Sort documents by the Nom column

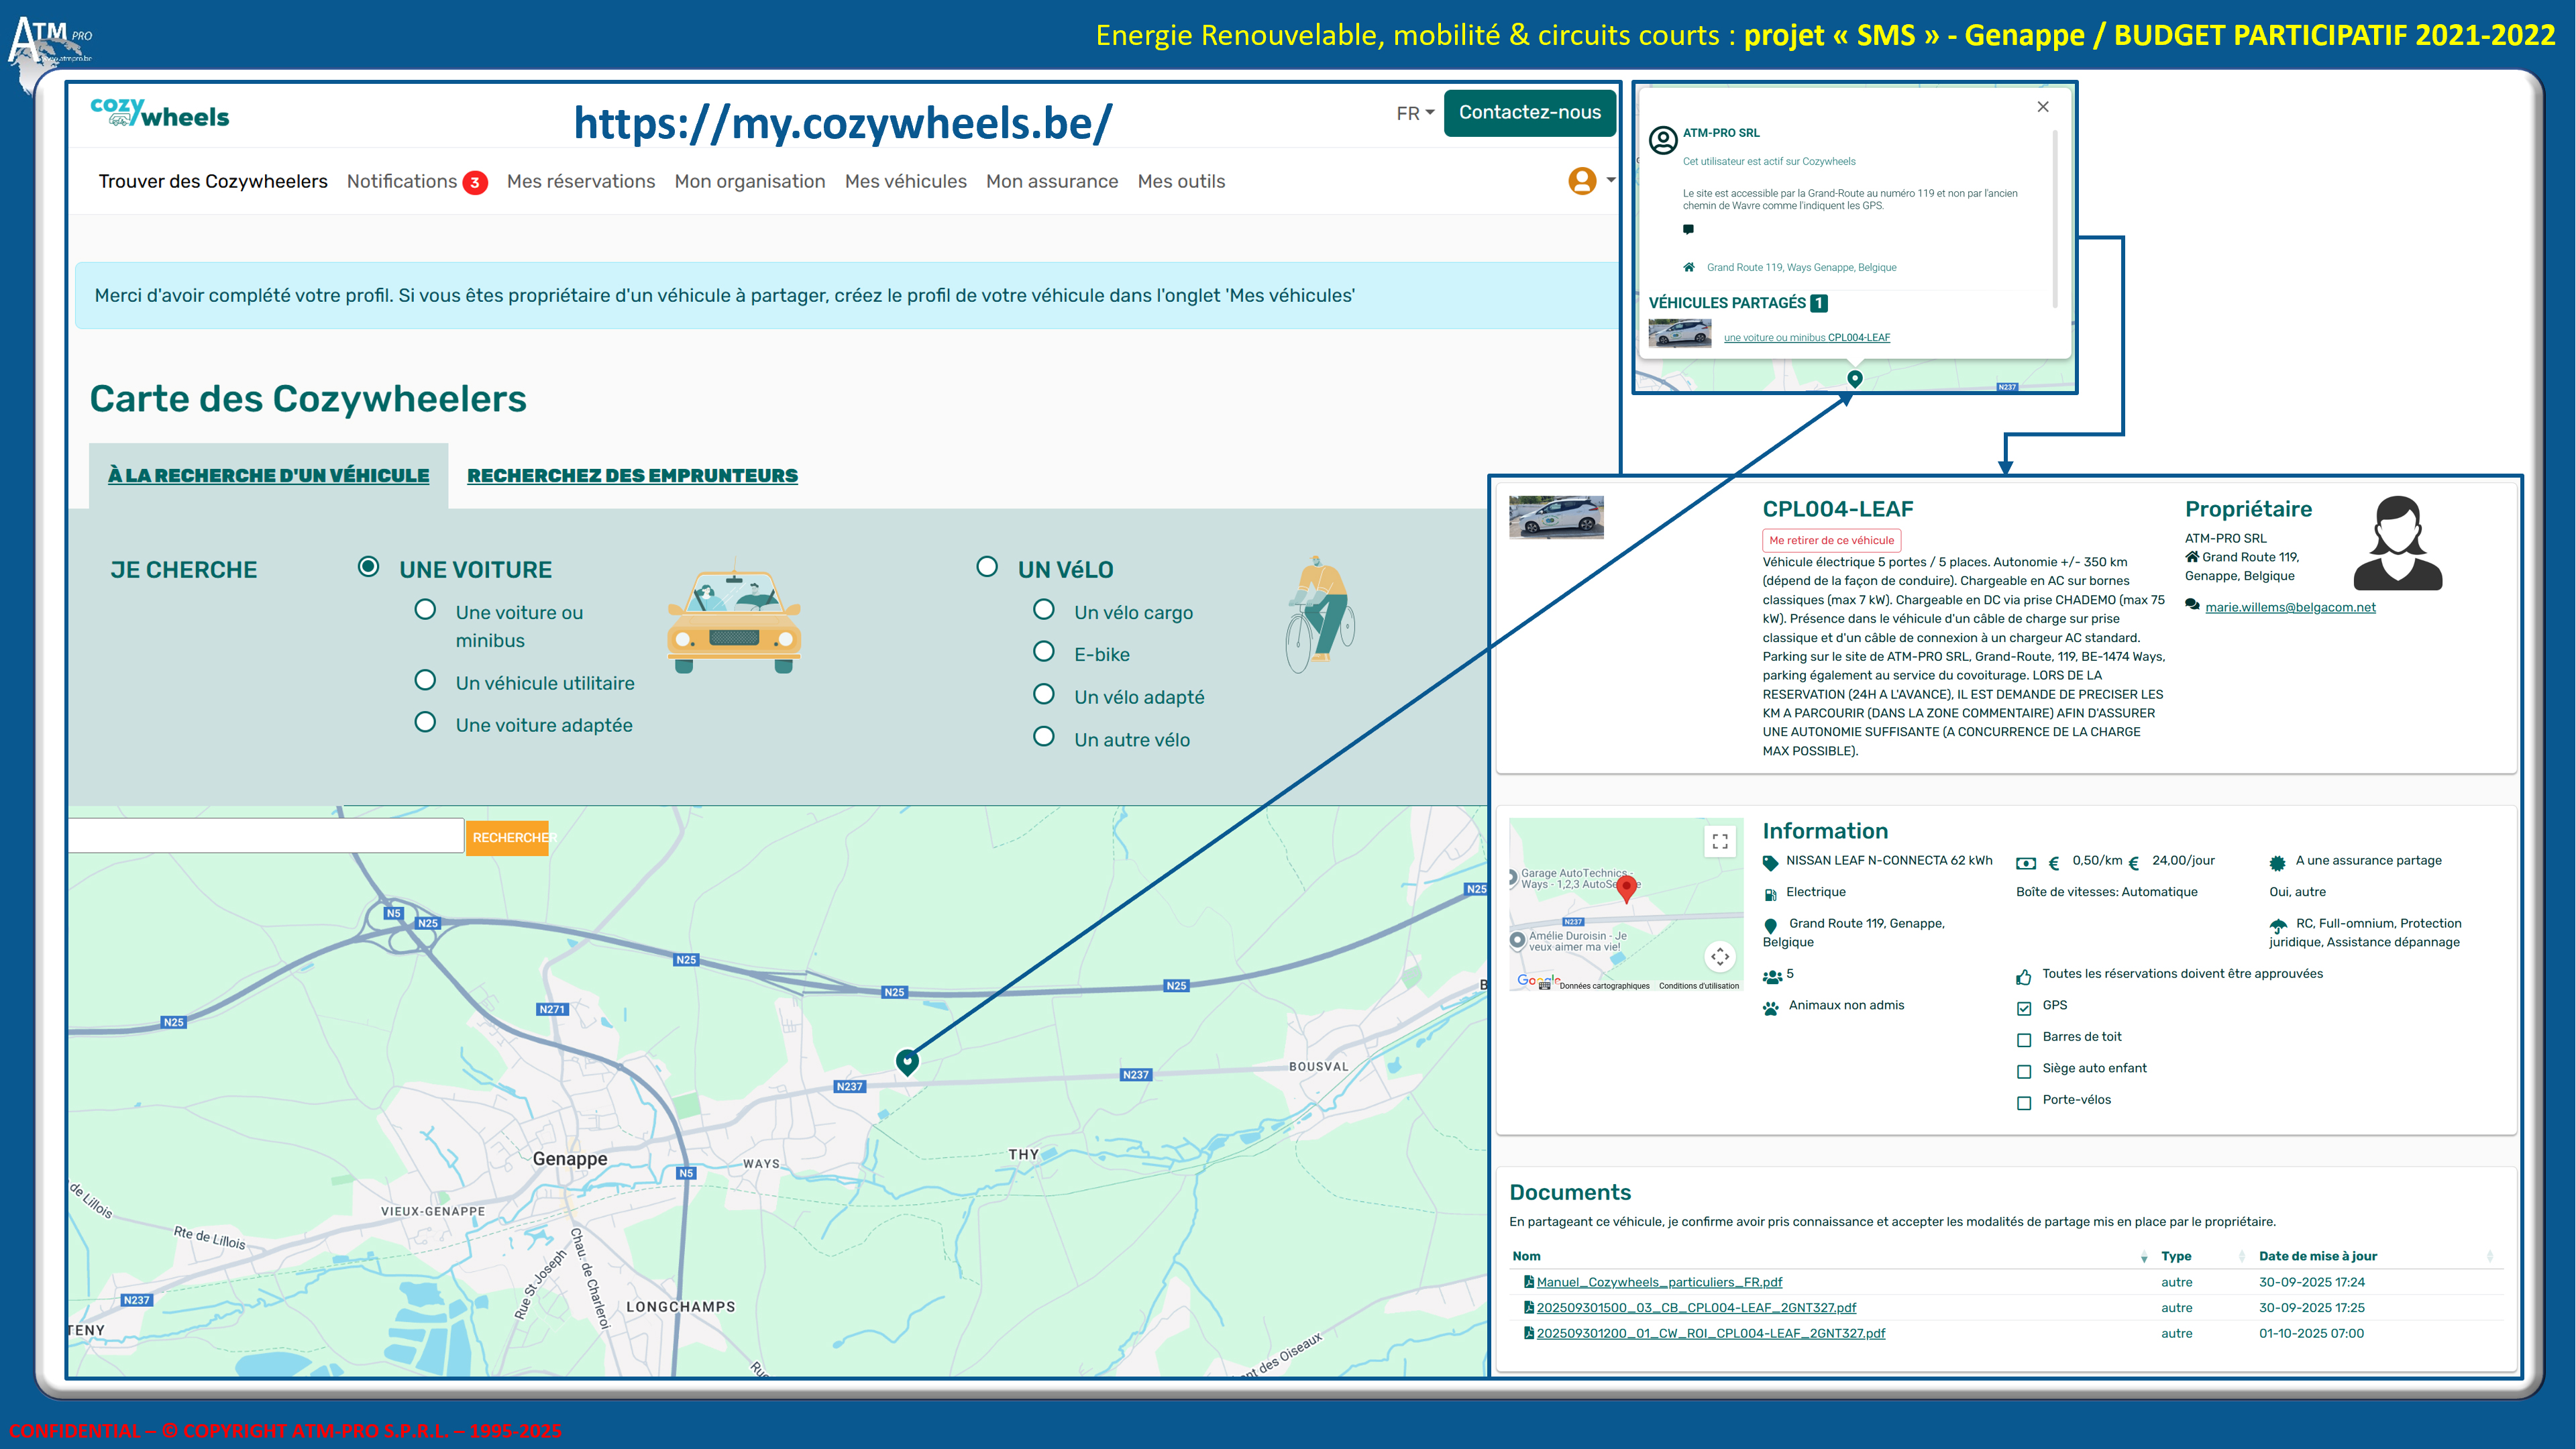point(1526,1256)
